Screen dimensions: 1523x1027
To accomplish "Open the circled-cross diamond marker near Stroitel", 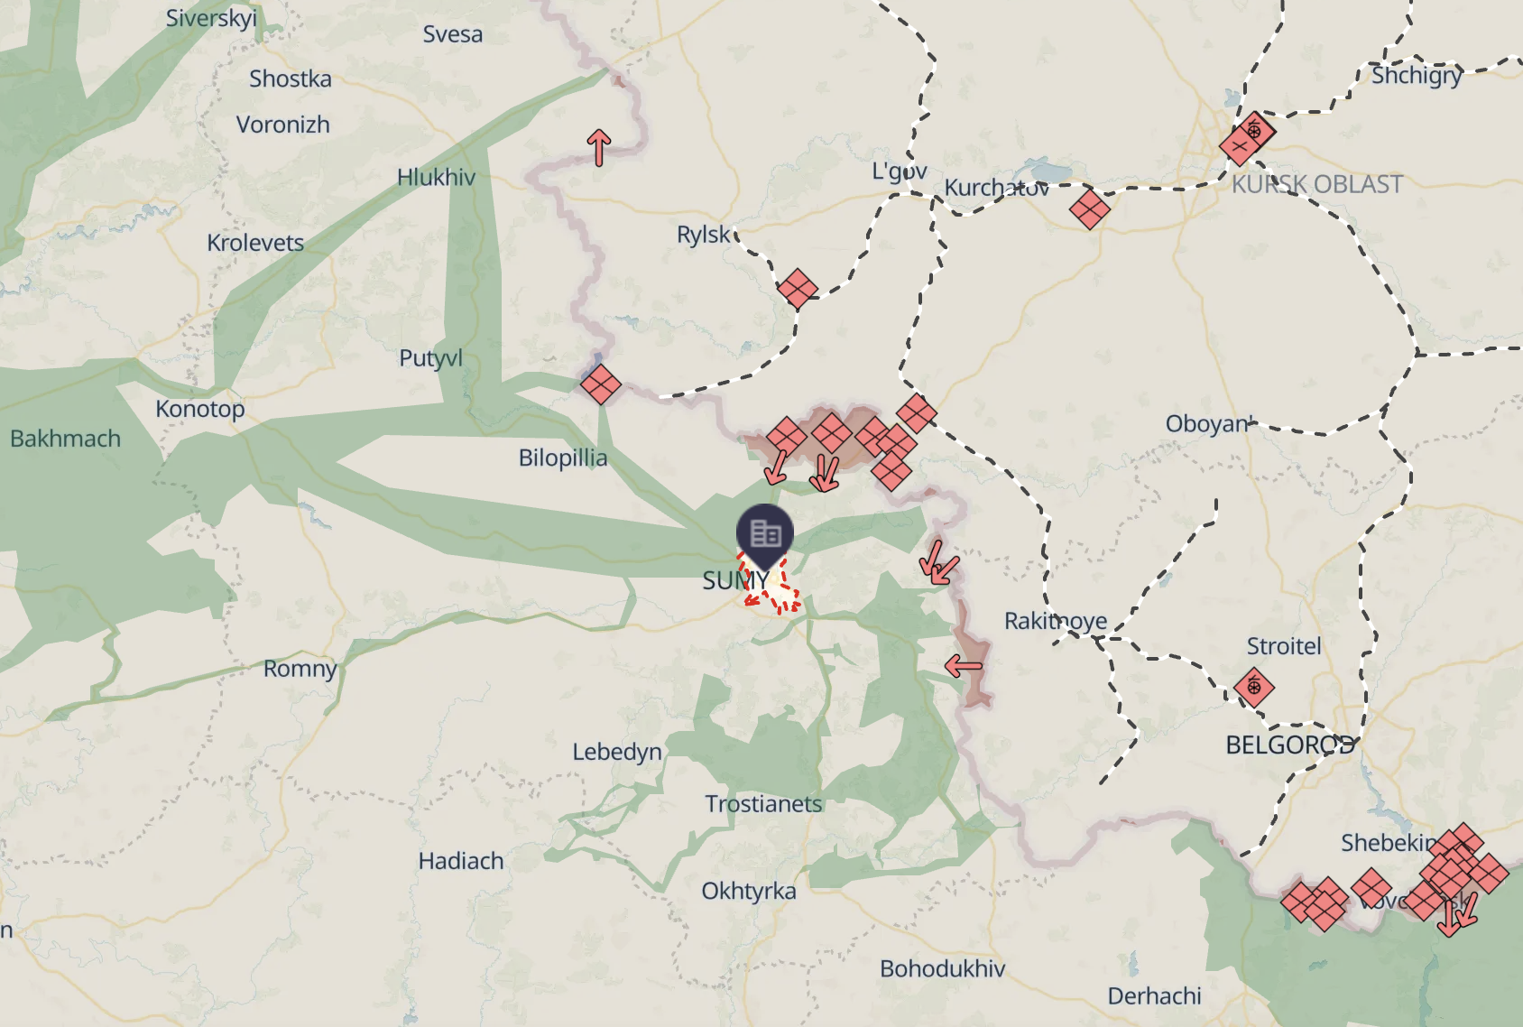I will tap(1253, 688).
